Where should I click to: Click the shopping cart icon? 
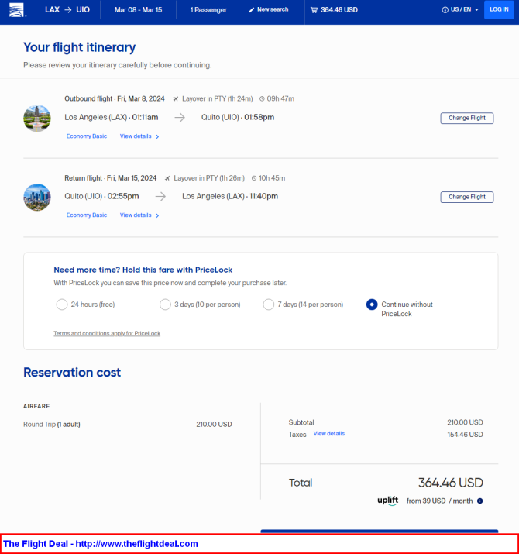(x=314, y=10)
